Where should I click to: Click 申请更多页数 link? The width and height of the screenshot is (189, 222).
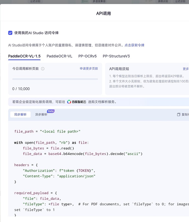[89, 68]
